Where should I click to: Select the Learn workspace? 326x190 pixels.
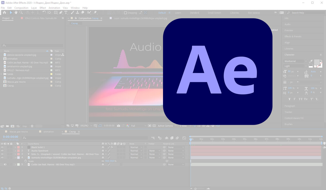(x=178, y=13)
